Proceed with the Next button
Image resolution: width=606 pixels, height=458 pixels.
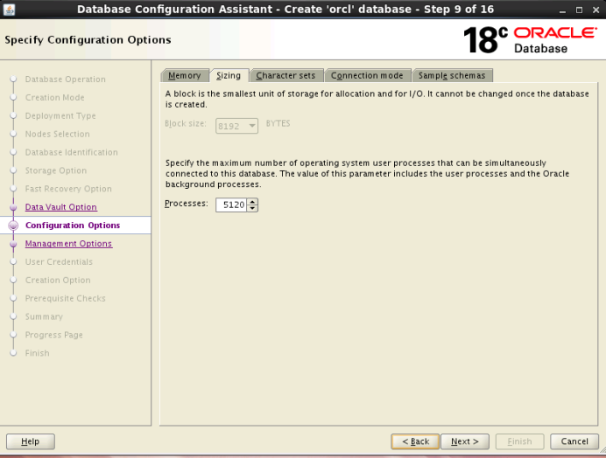pyautogui.click(x=465, y=441)
